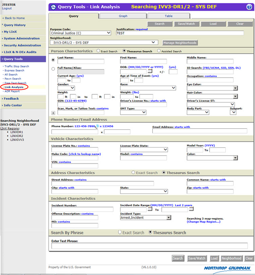Open the Race dropdown
This screenshot has height=275, width=255.
point(148,88)
